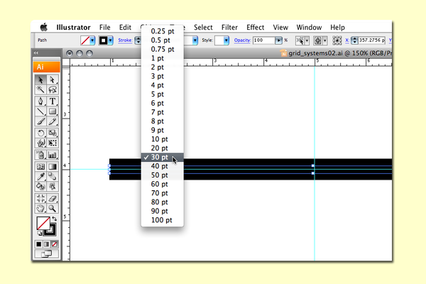Select the Direct Selection tool
The height and width of the screenshot is (284, 426).
click(53, 80)
